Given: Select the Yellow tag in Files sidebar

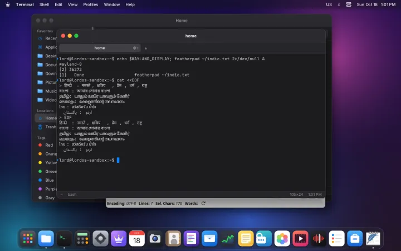Looking at the screenshot, I should coord(46,163).
